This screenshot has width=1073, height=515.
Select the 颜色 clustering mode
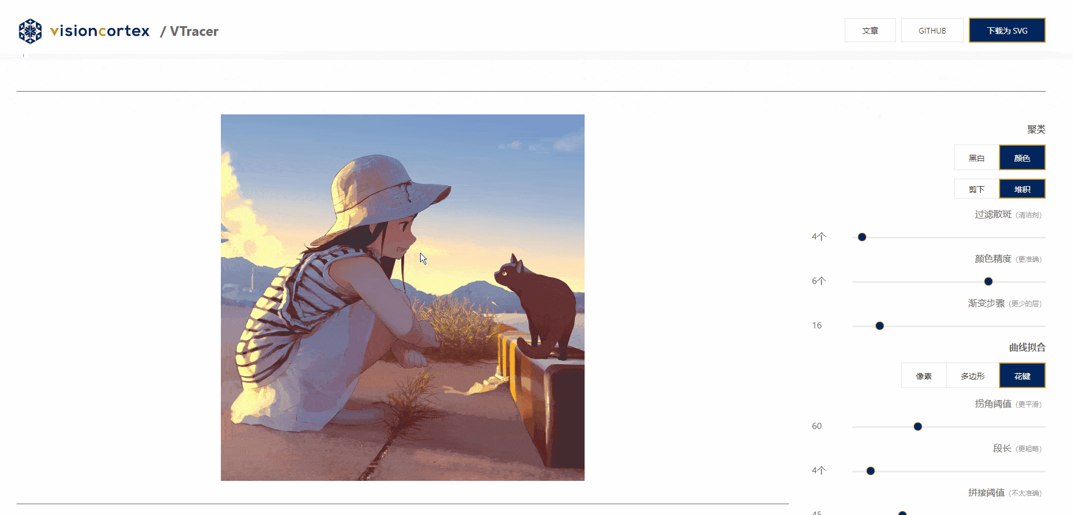pyautogui.click(x=1022, y=158)
